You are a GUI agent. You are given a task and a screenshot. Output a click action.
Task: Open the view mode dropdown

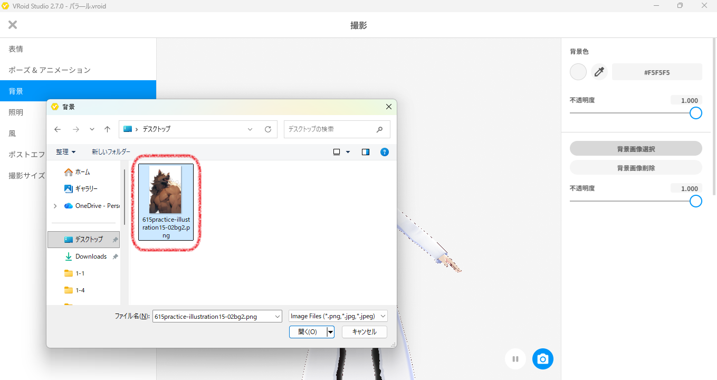pos(348,152)
